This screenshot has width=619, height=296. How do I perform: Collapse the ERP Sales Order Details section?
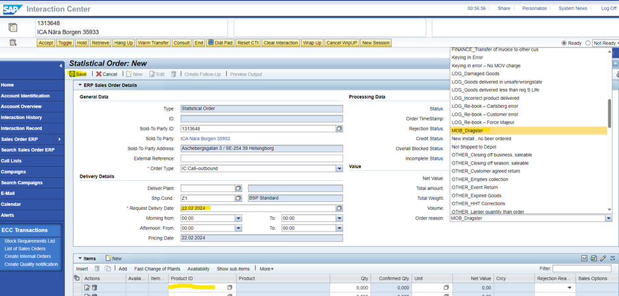tap(80, 85)
